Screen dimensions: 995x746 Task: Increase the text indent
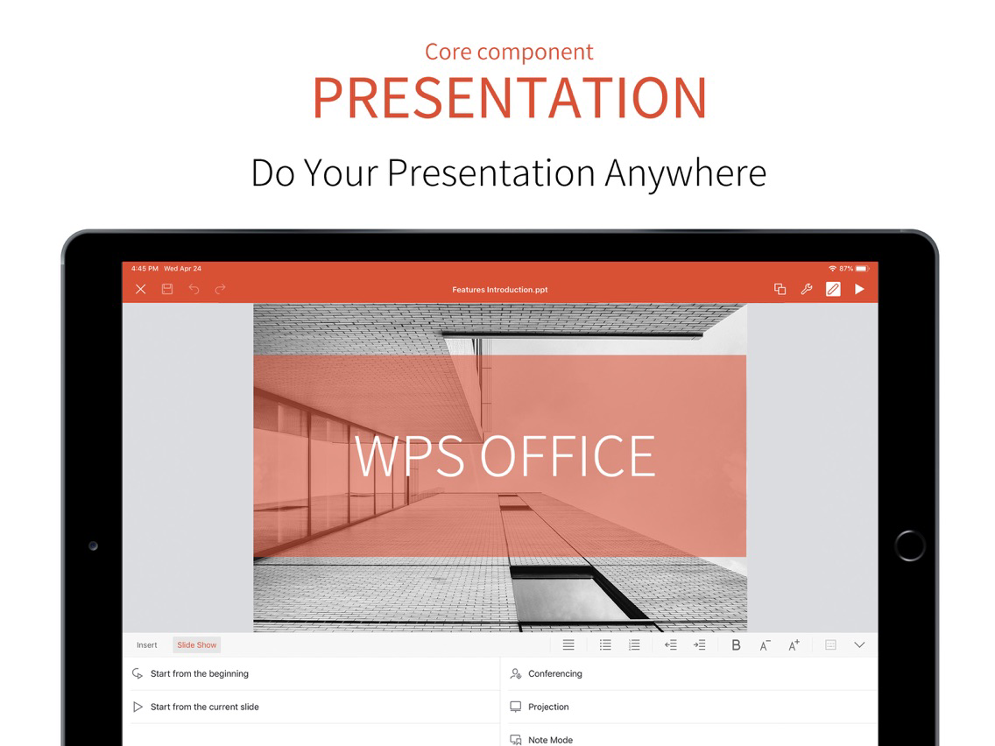[x=700, y=644]
